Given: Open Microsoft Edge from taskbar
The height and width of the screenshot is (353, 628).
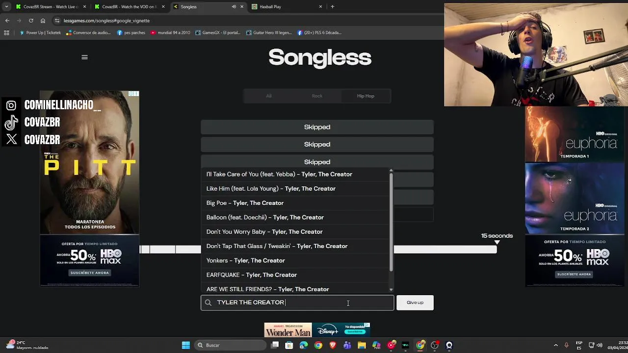Looking at the screenshot, I should pyautogui.click(x=304, y=345).
